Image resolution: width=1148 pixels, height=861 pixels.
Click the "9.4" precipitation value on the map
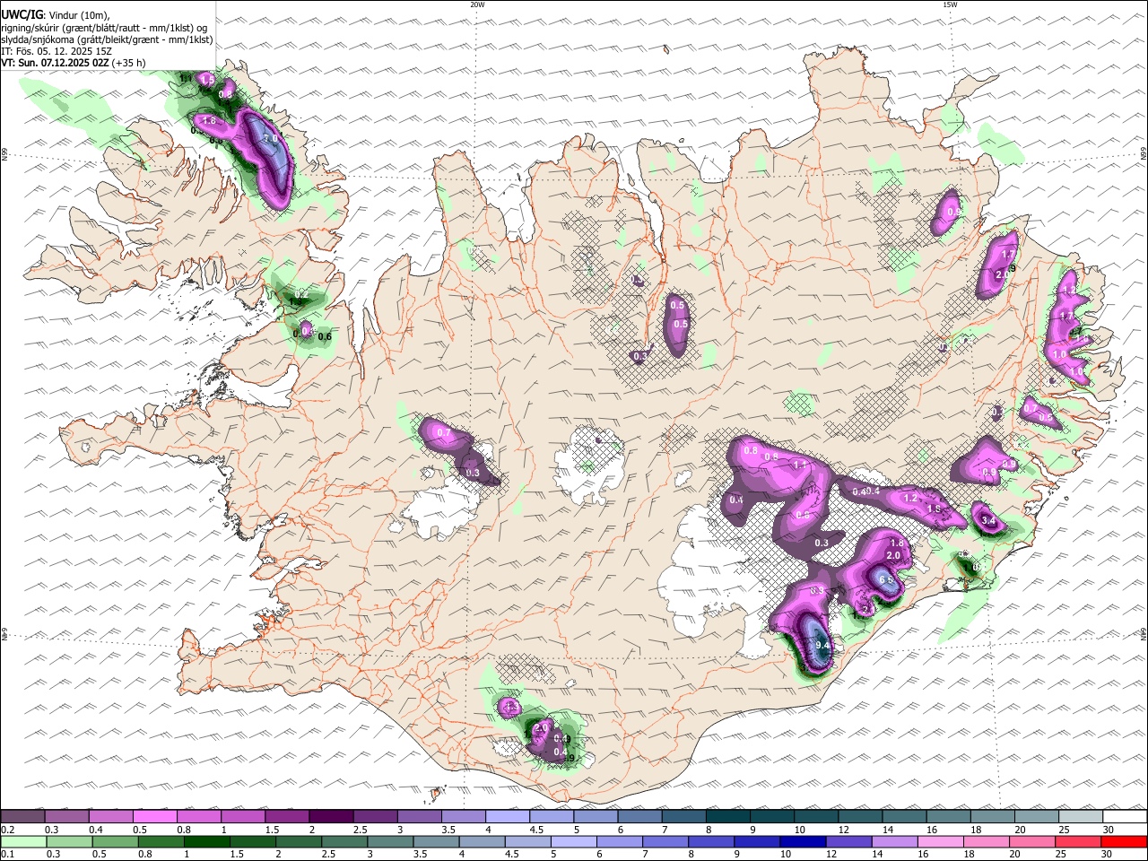coord(823,645)
